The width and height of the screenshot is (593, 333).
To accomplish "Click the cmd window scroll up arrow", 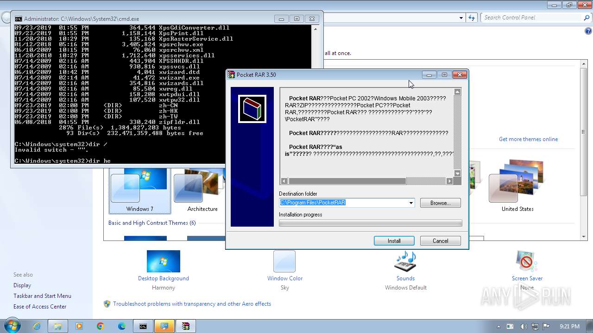I will (x=315, y=28).
